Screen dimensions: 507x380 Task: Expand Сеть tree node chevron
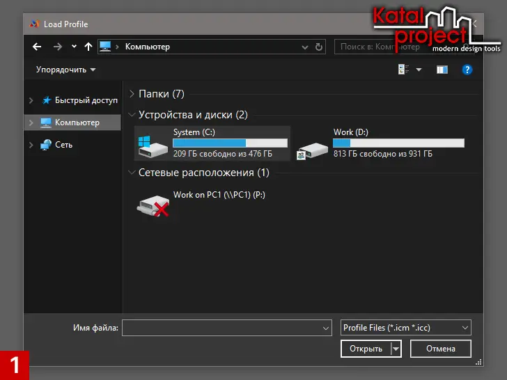[x=31, y=145]
